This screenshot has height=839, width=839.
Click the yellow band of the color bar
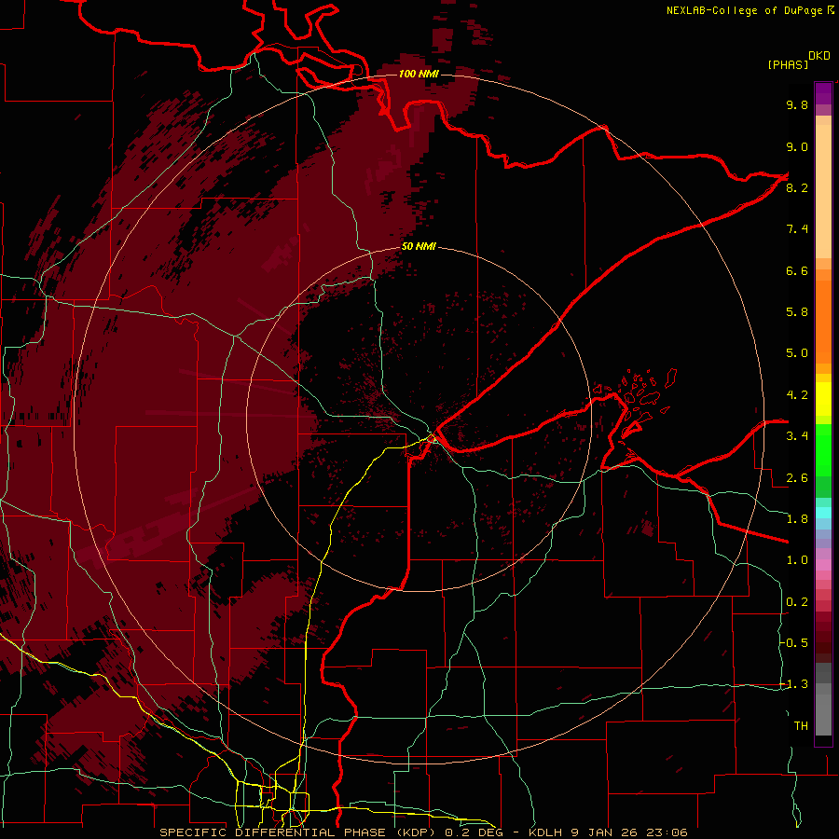823,399
